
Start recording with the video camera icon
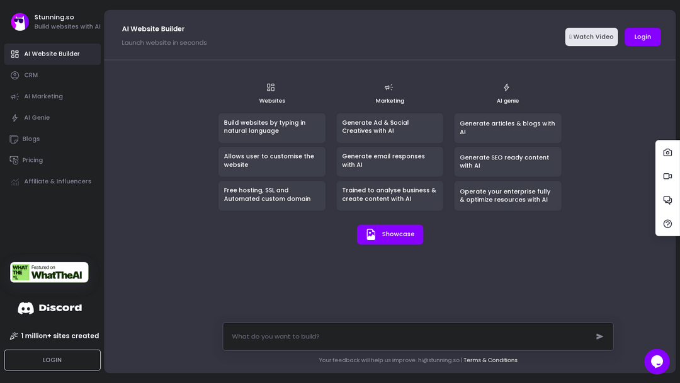667,176
